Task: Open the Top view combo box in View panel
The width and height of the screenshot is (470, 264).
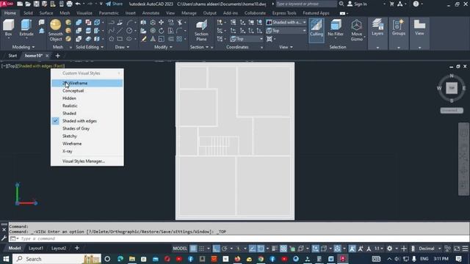Action: [x=286, y=31]
